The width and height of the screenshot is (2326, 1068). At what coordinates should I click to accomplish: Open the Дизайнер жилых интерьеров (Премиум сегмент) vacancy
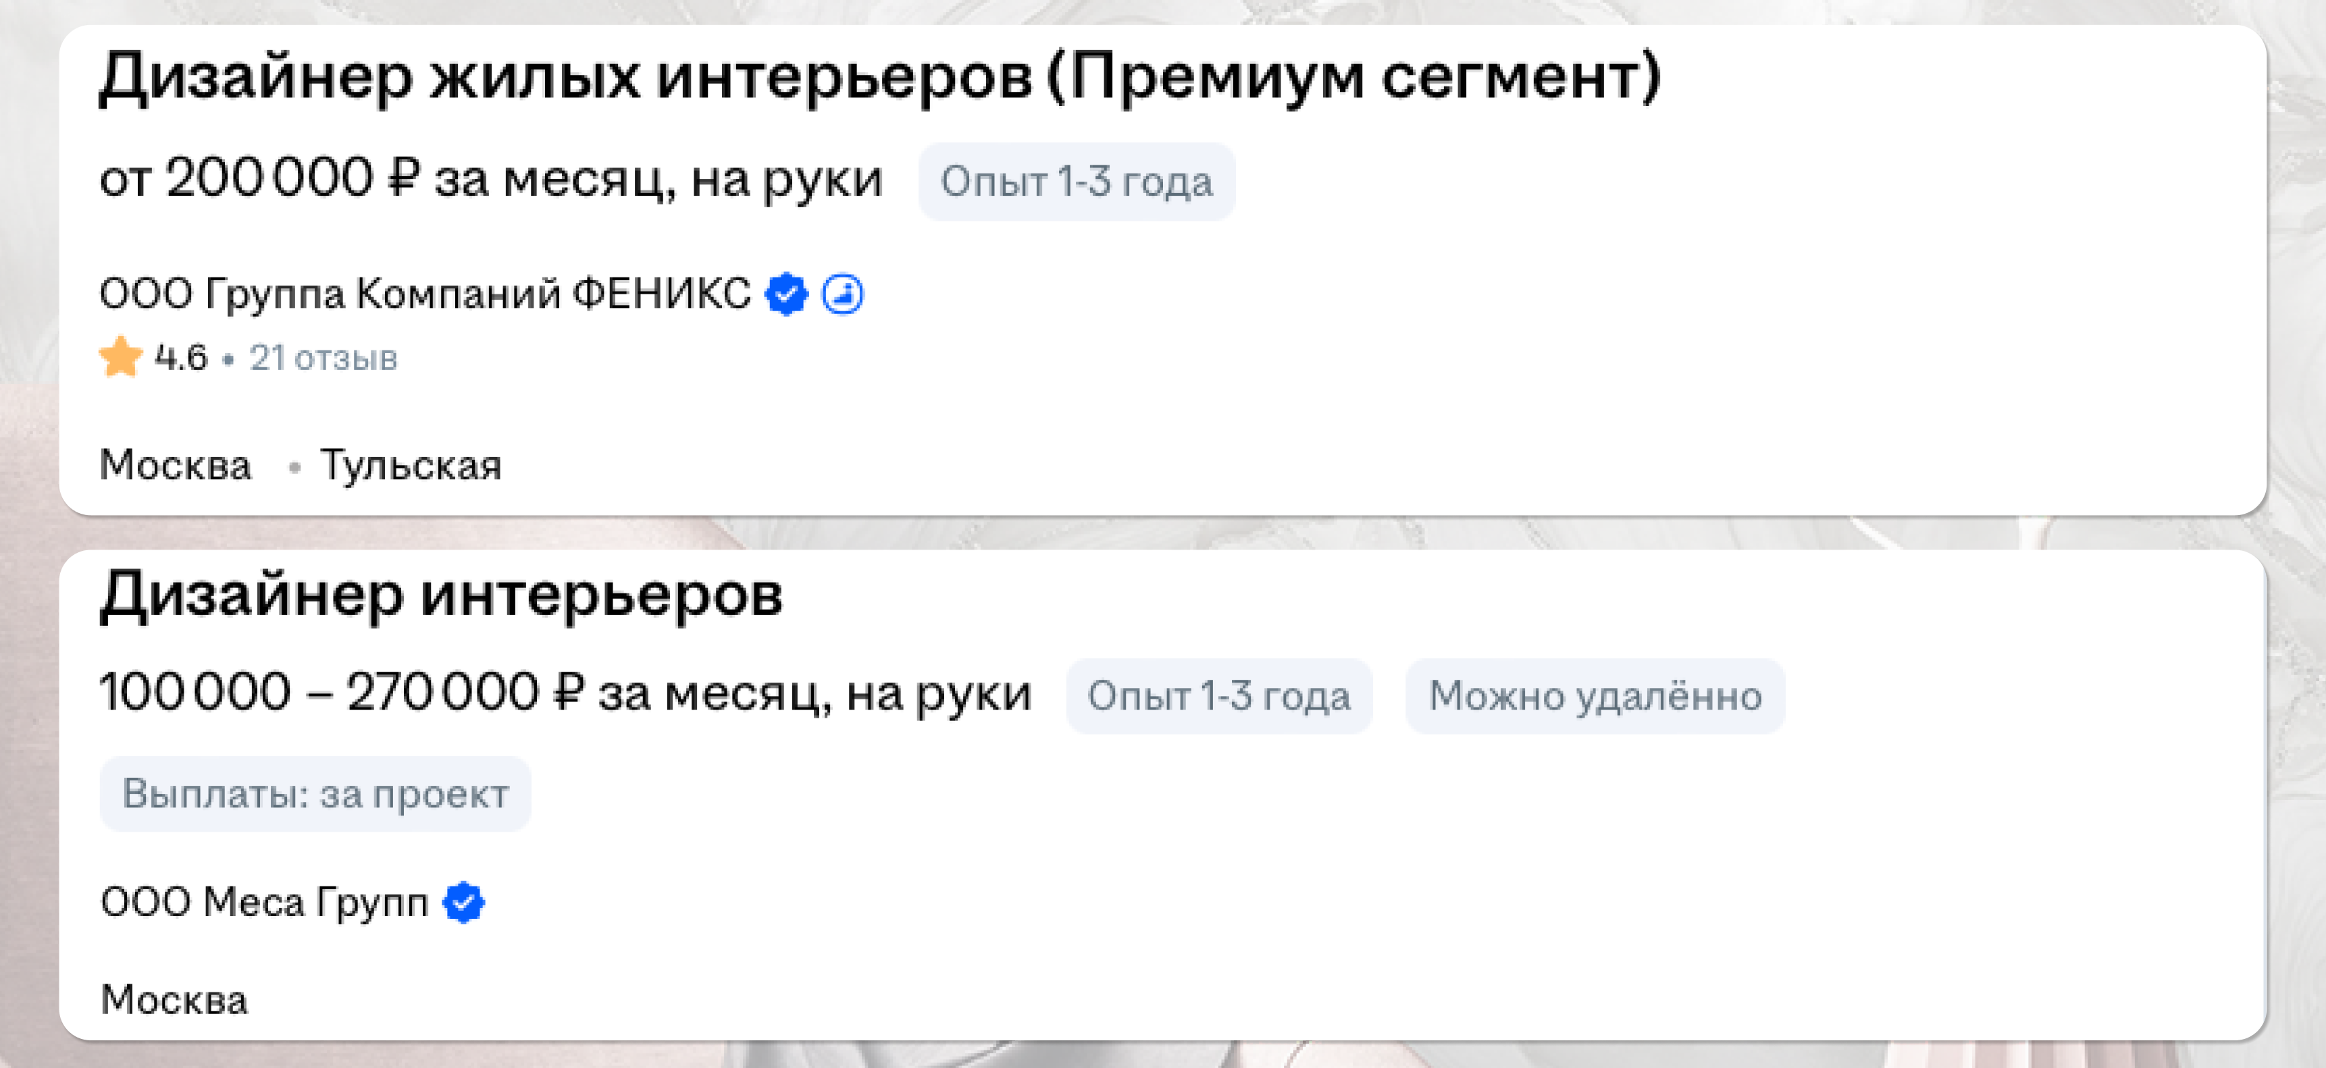pyautogui.click(x=879, y=78)
